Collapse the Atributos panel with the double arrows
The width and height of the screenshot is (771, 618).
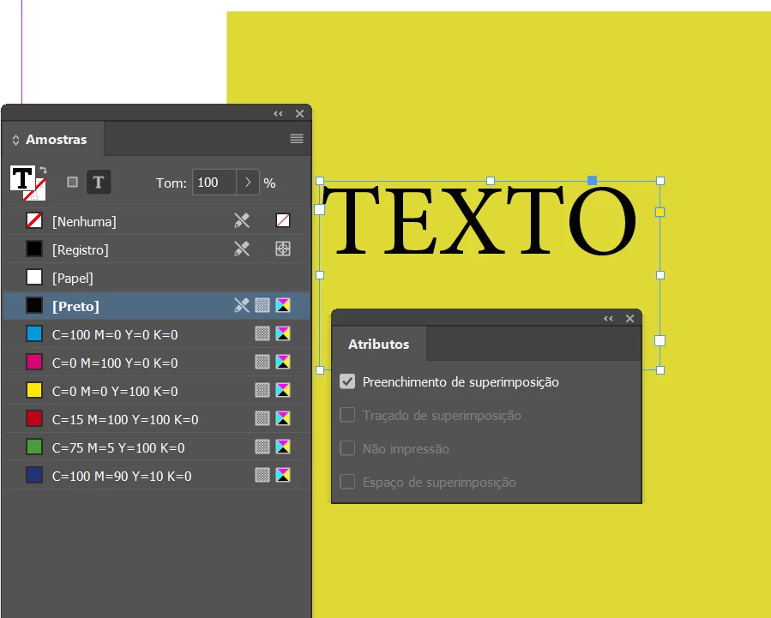click(x=608, y=319)
